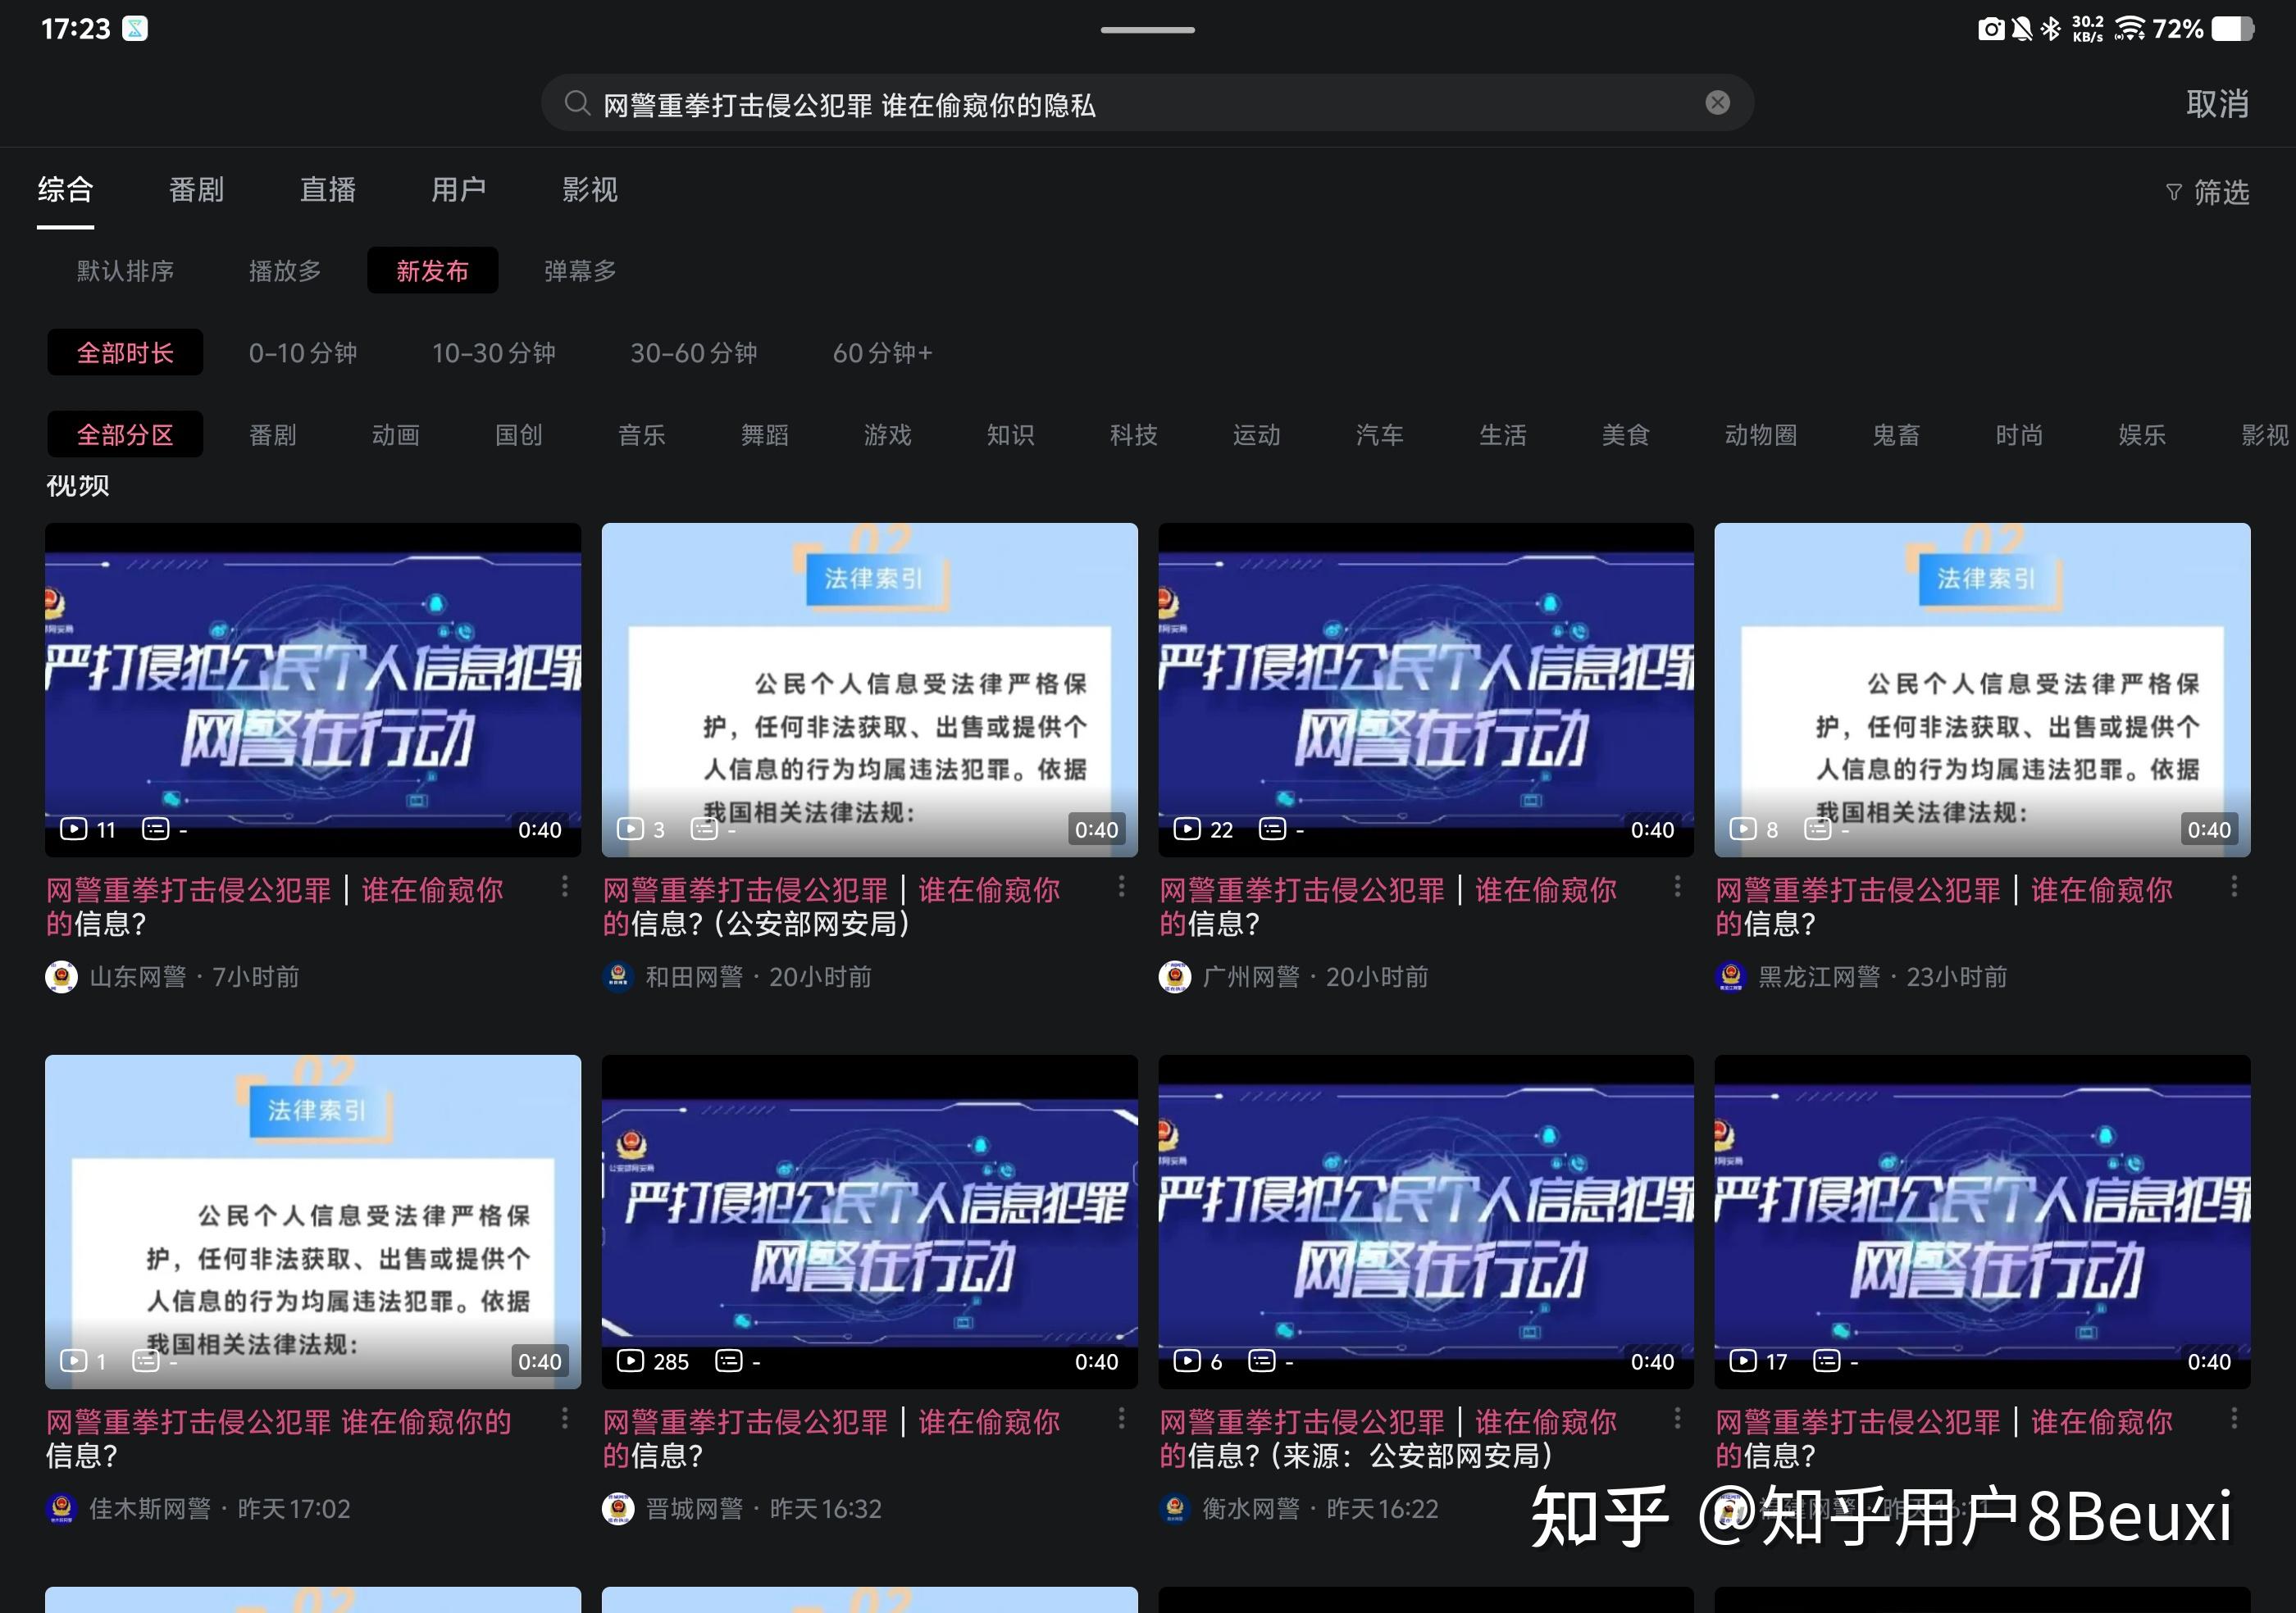Tap the Wi-Fi status icon
The width and height of the screenshot is (2296, 1613).
coord(2130,29)
